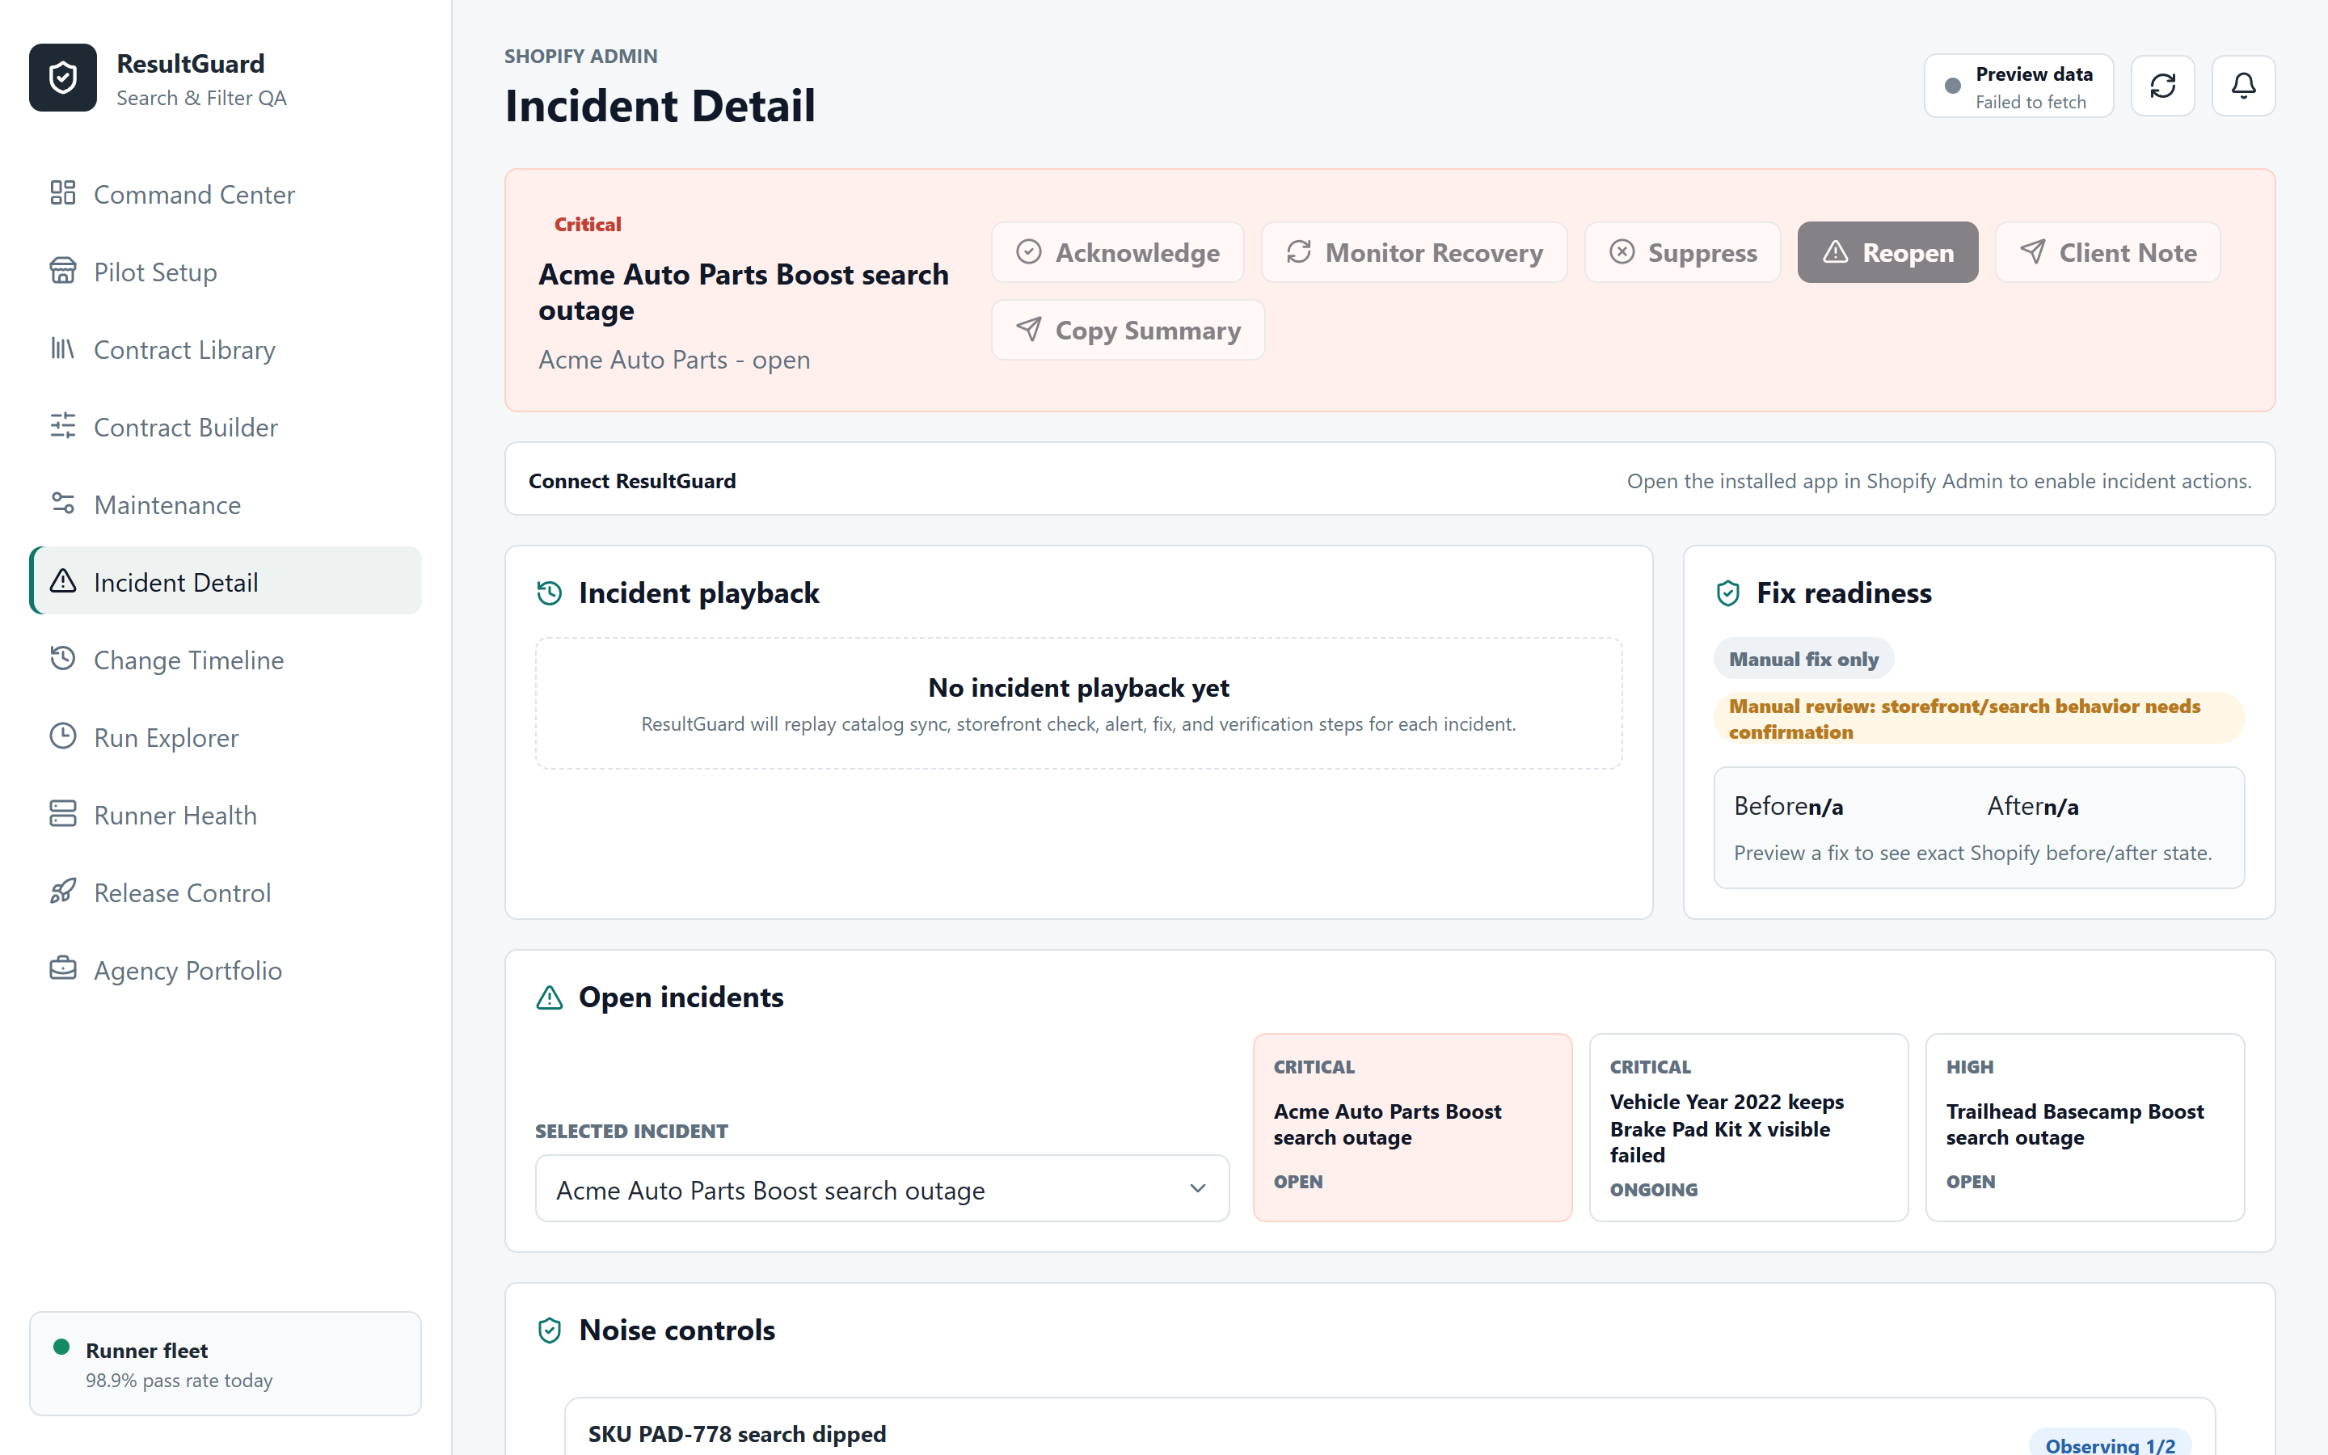Image resolution: width=2328 pixels, height=1455 pixels.
Task: Click the Preview data Failed to fetch indicator
Action: click(x=2018, y=86)
